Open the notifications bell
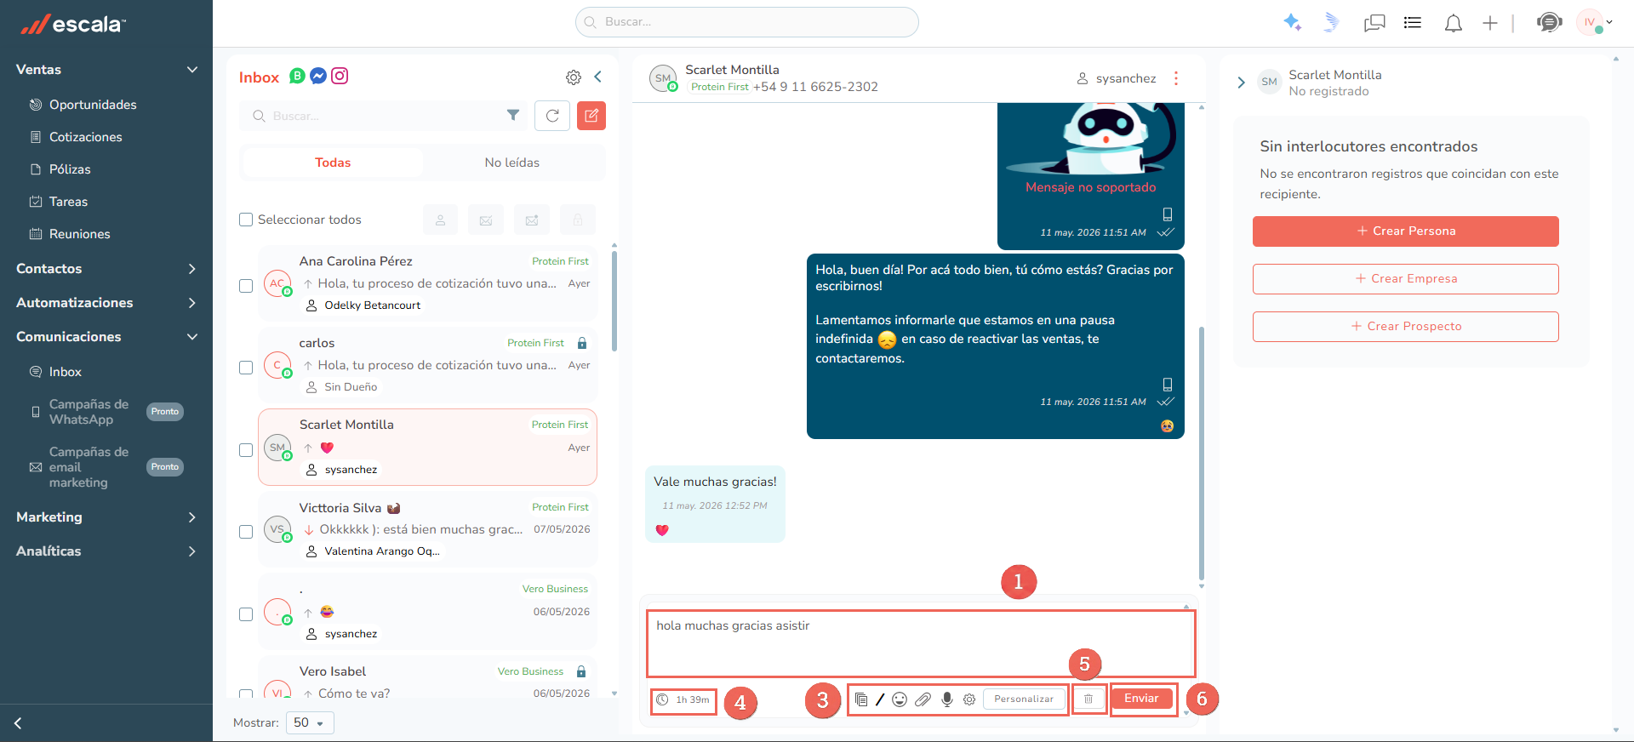 [1454, 23]
